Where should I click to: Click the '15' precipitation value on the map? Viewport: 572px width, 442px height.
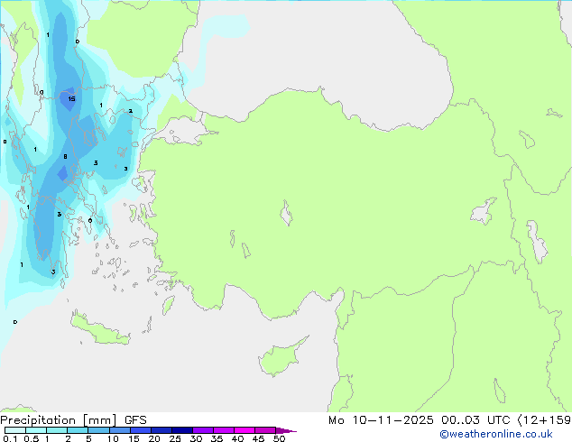click(x=71, y=99)
